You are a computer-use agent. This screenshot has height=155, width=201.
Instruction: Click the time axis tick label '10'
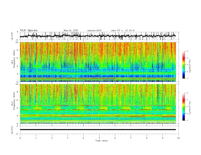178,138
